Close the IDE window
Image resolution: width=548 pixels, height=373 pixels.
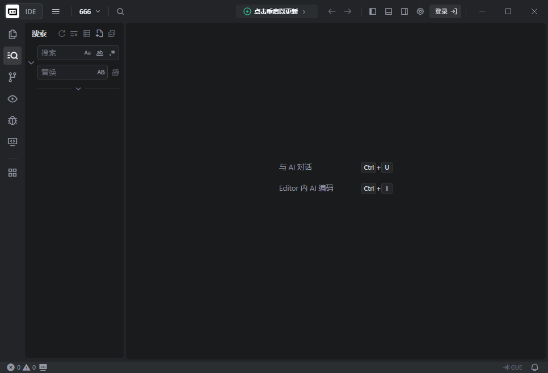(x=534, y=11)
